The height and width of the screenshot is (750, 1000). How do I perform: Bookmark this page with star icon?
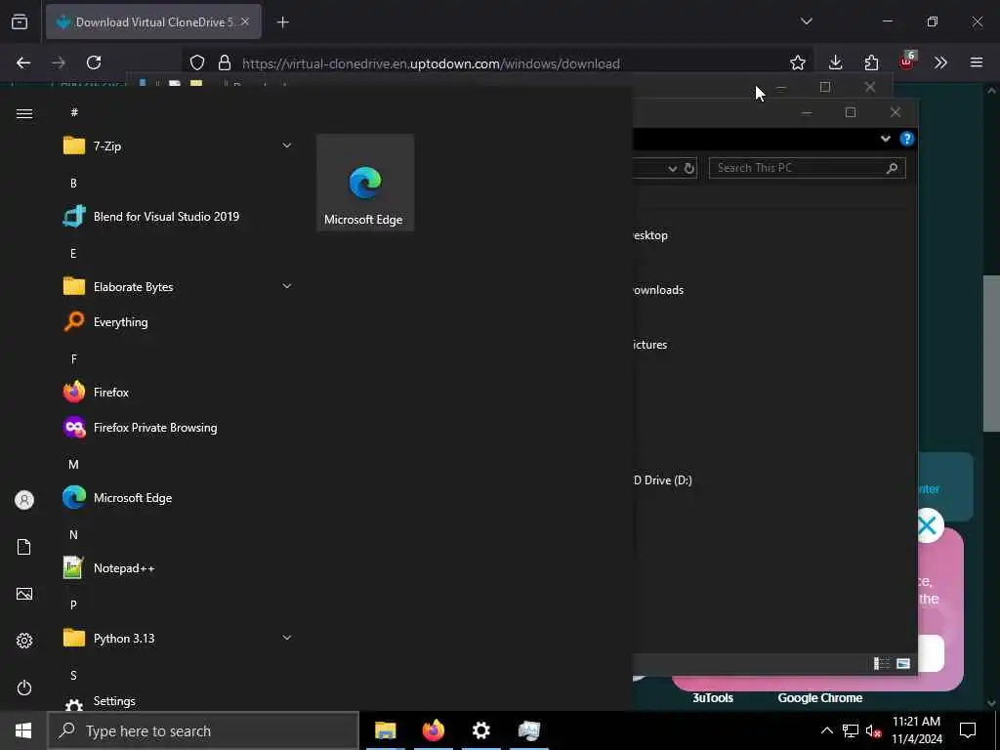(797, 62)
